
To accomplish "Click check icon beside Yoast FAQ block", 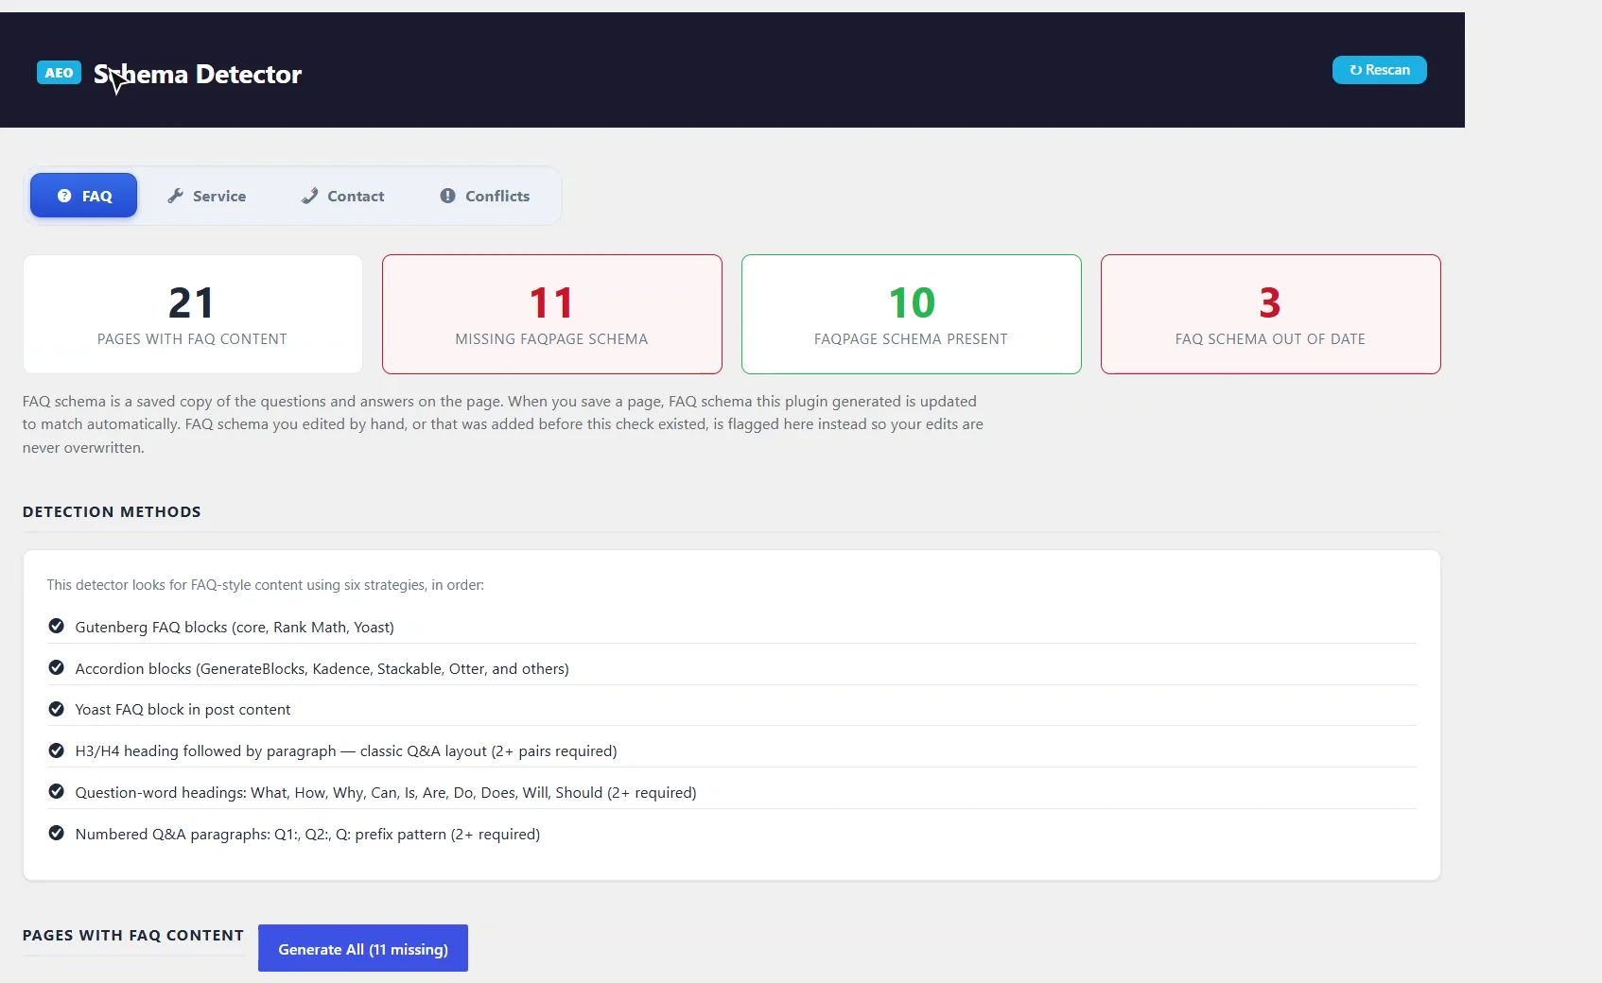I will (x=56, y=709).
